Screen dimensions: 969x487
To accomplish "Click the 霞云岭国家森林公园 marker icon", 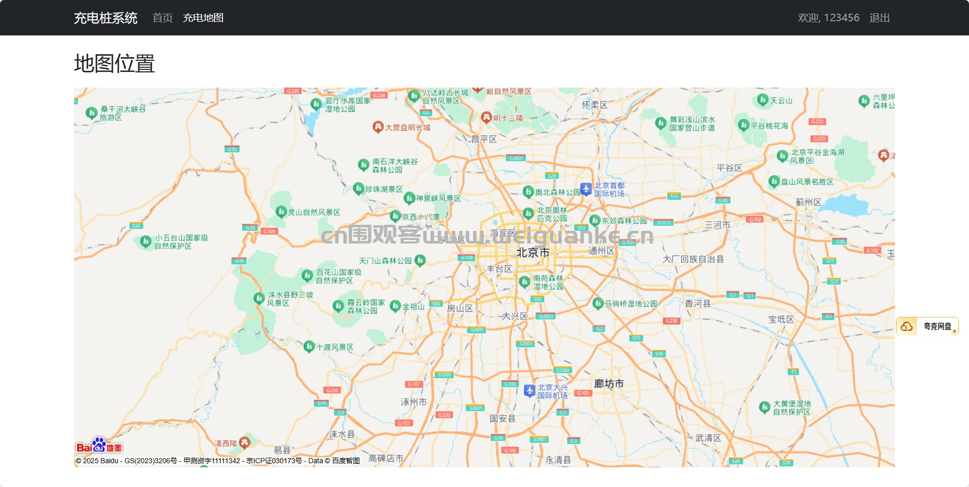I will (x=339, y=306).
